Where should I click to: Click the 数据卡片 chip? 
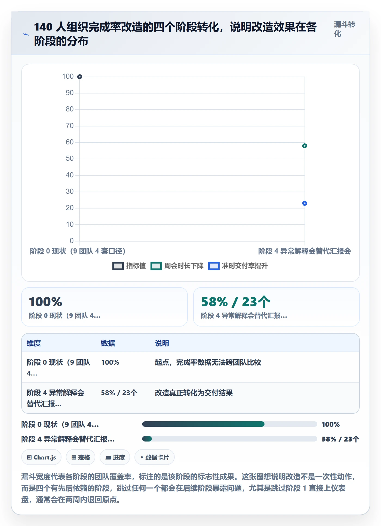pos(155,457)
